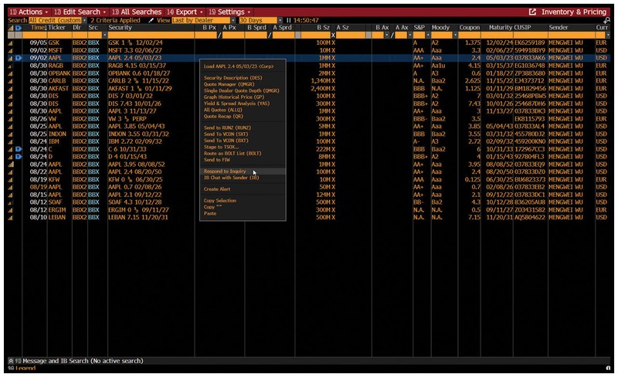Screen dimensions: 618x377
Task: Click the bar chart icon in RAGB row
Action: pyautogui.click(x=11, y=66)
